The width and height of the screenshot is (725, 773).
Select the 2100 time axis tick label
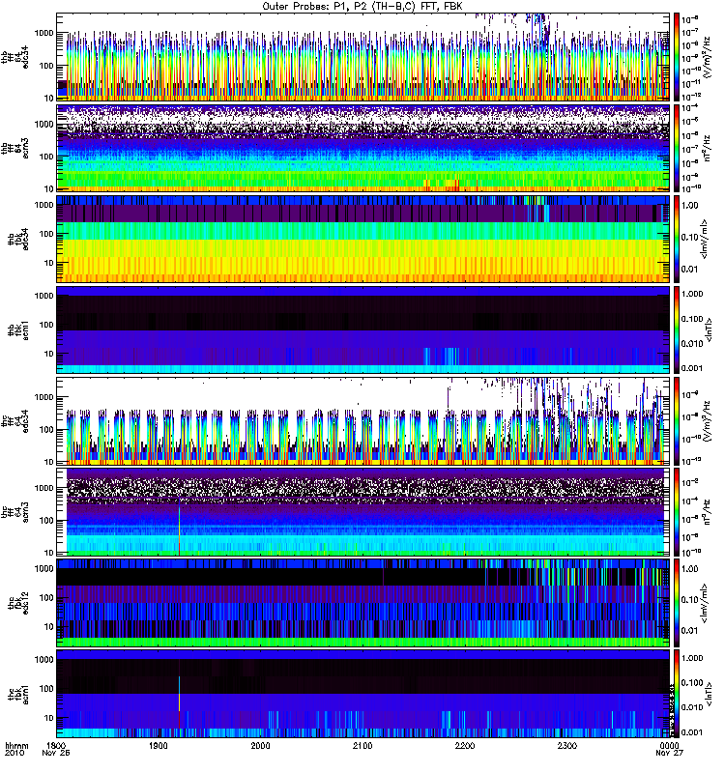[362, 746]
